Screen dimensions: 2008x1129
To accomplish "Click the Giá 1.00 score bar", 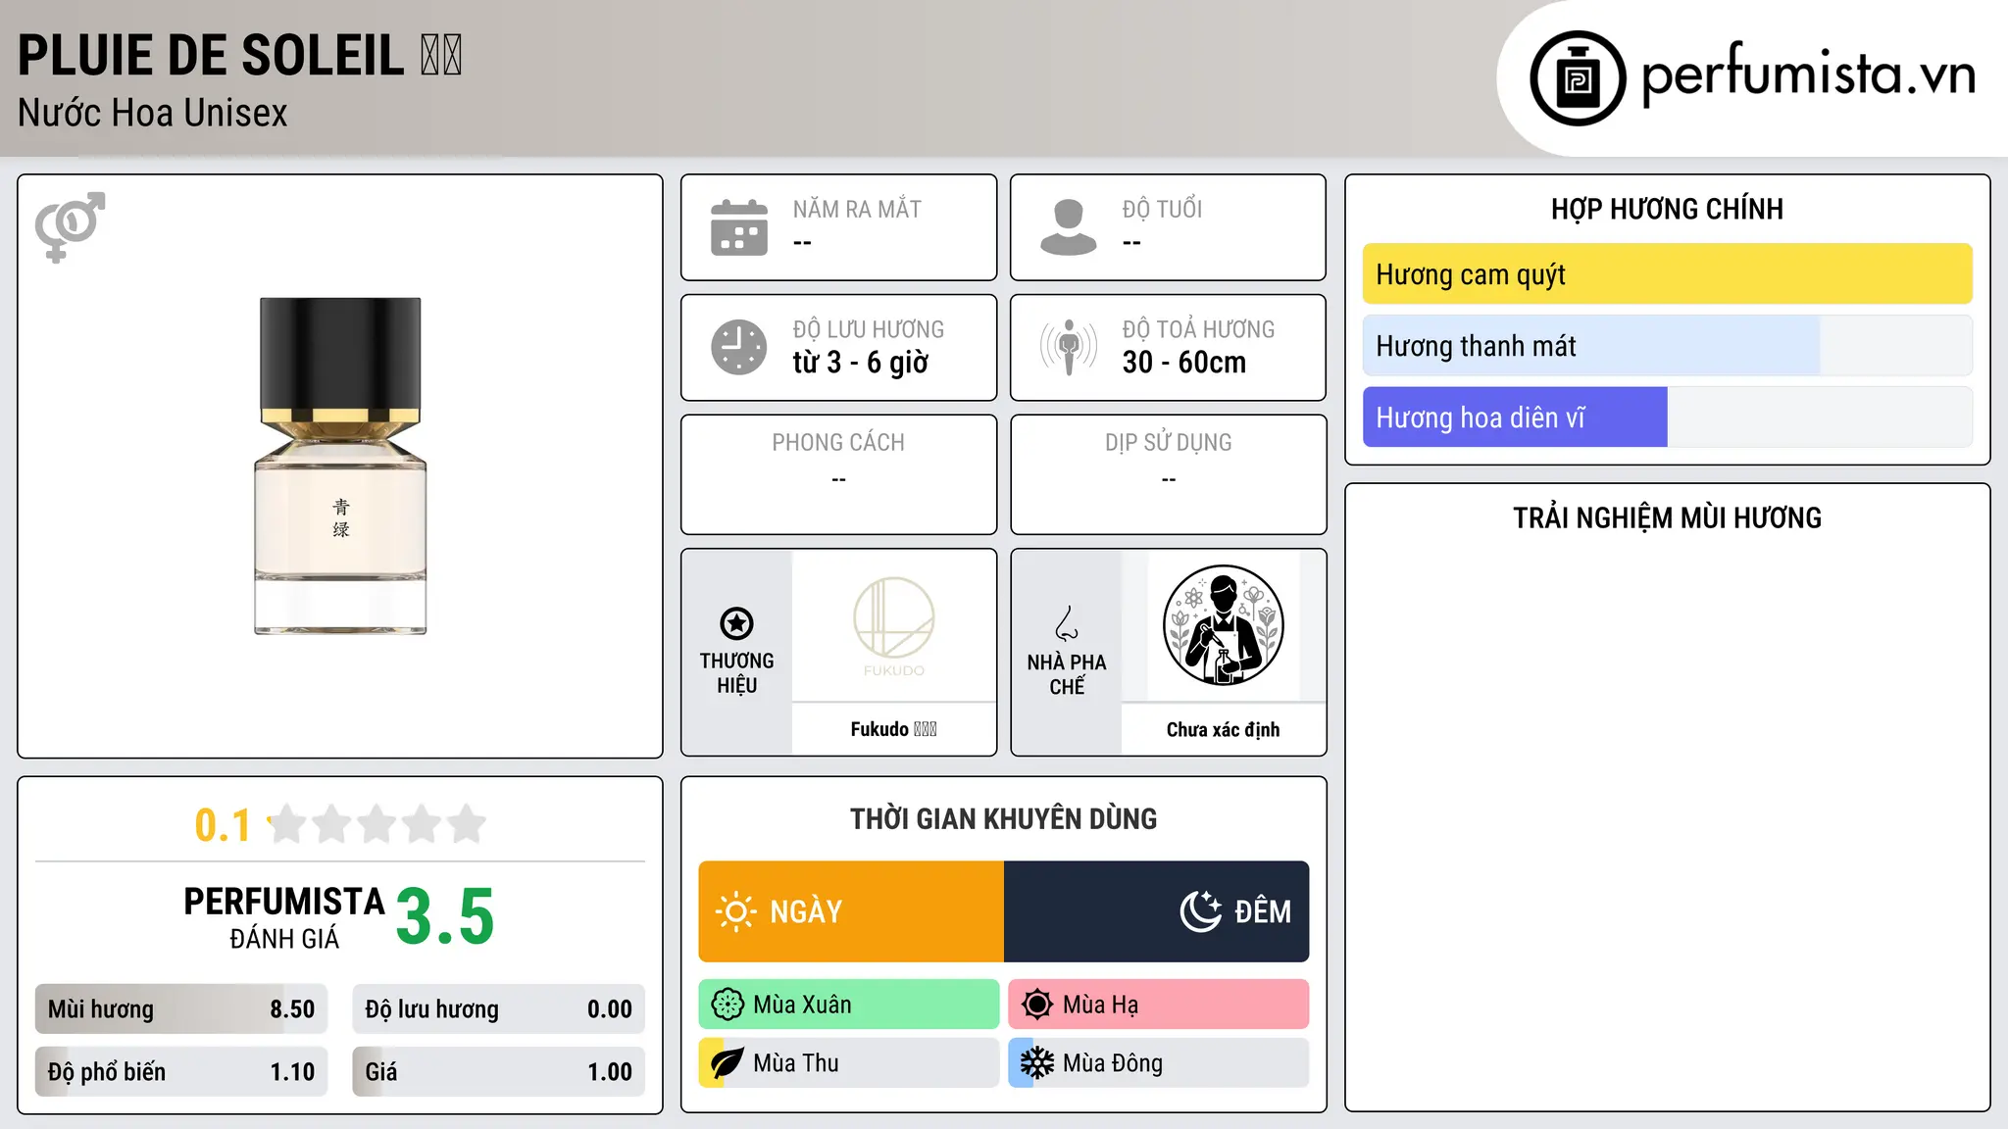I will (x=498, y=1072).
